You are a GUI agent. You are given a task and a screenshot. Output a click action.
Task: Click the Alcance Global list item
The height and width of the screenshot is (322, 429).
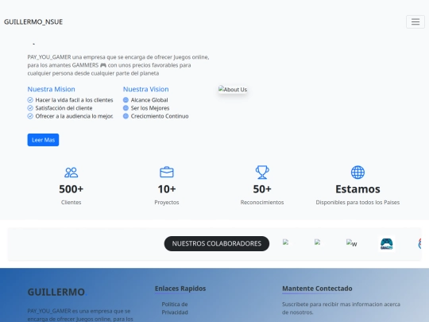point(149,100)
